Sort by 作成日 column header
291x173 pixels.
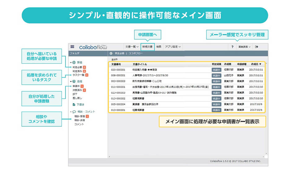[255, 64]
